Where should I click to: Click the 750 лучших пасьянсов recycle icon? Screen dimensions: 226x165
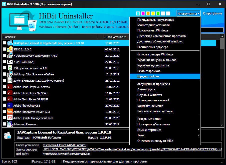(10, 68)
